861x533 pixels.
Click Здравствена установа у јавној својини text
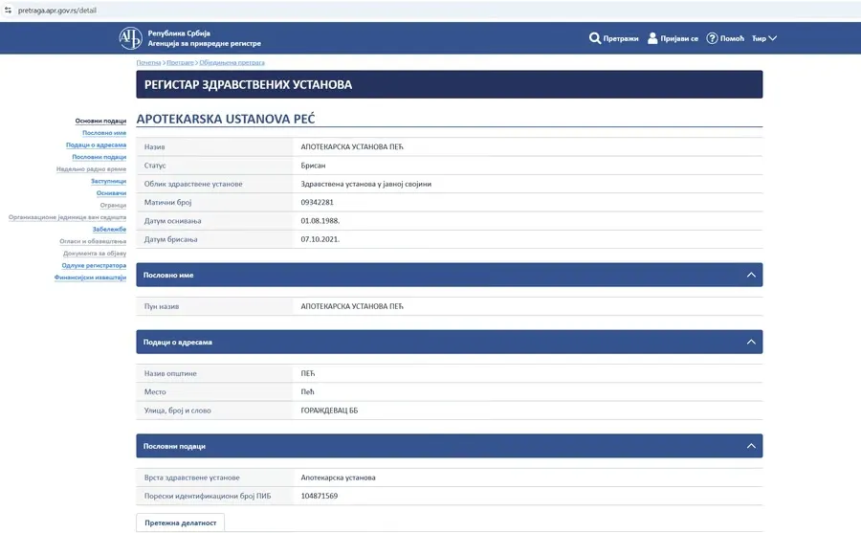(x=365, y=184)
